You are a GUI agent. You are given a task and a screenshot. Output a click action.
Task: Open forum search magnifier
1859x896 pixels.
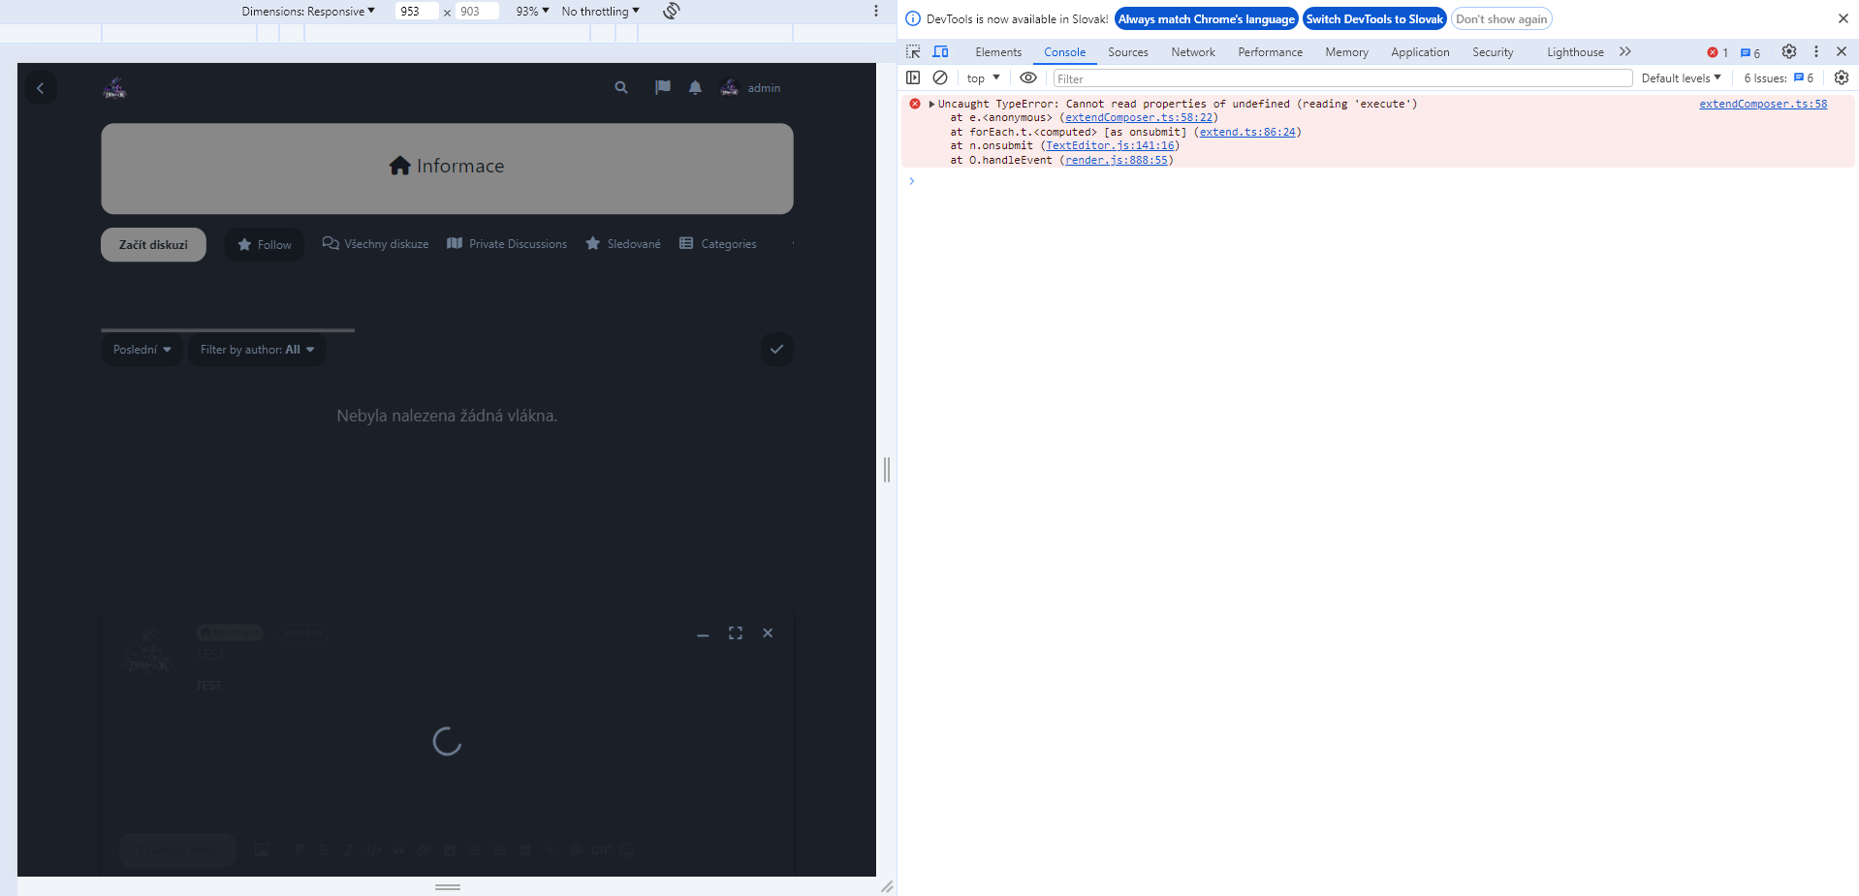point(621,88)
